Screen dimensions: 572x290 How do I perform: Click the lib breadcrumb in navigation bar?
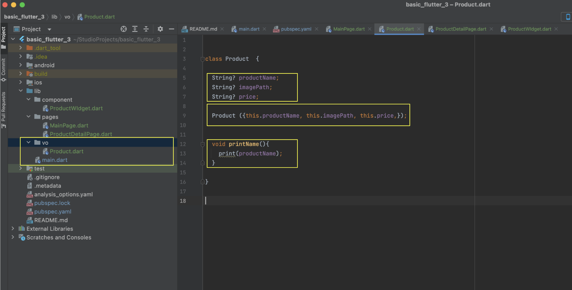54,17
